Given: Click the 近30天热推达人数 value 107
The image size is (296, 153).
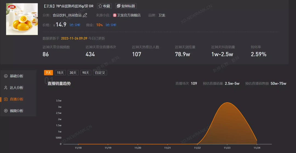Looking at the screenshot, I should pyautogui.click(x=137, y=54).
